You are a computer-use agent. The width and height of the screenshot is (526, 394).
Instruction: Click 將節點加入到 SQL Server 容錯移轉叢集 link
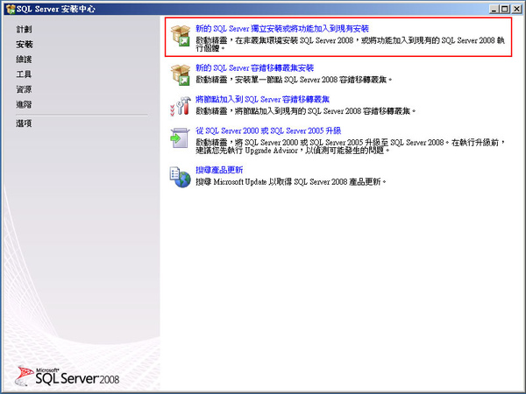[x=262, y=100]
